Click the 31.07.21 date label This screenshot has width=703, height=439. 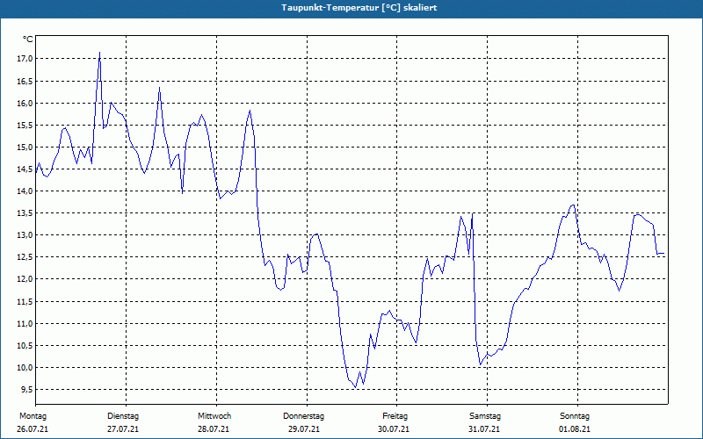(x=484, y=429)
